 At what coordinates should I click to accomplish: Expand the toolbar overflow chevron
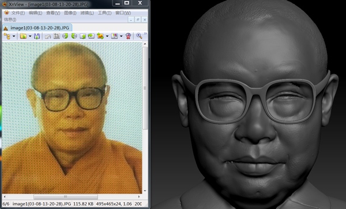click(x=145, y=34)
